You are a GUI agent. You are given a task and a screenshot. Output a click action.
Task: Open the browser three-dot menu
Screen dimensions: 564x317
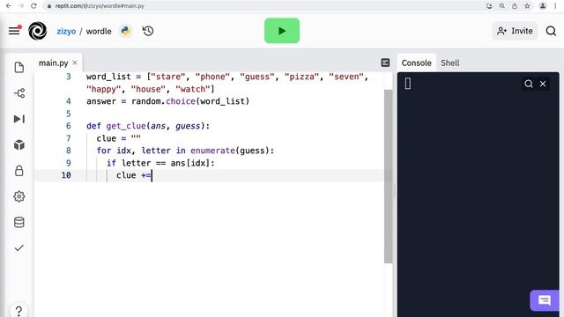tap(555, 6)
